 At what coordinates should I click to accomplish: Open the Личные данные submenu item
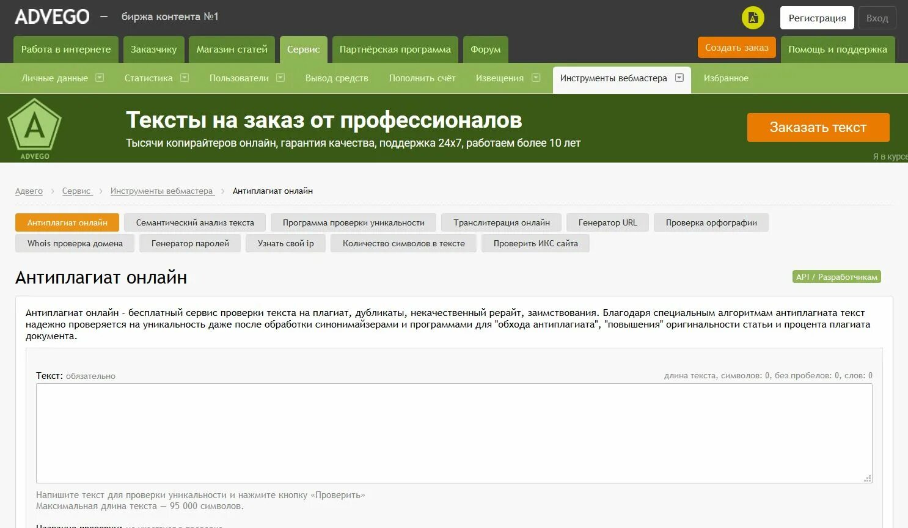(55, 78)
